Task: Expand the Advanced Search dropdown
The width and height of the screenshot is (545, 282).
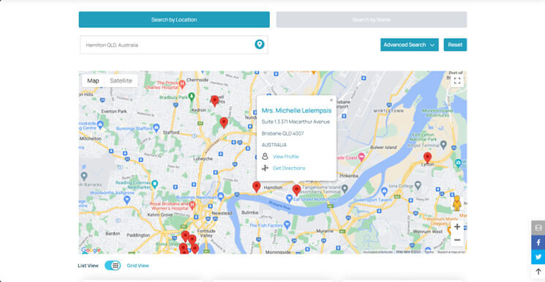Action: [x=410, y=45]
